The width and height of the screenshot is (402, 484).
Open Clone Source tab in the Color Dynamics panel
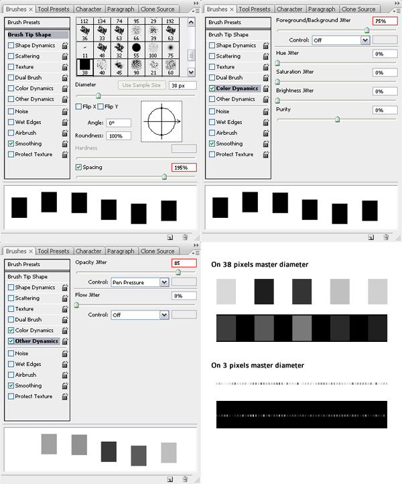[x=358, y=9]
